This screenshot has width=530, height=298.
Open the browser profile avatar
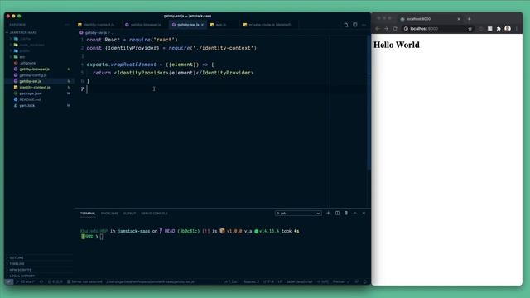coord(508,29)
